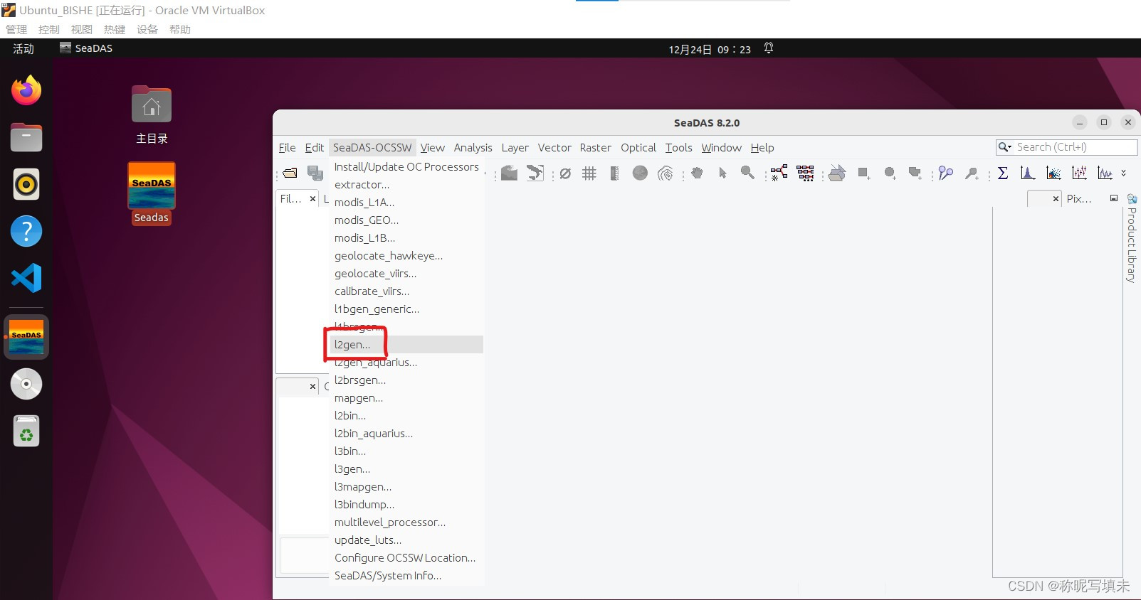The height and width of the screenshot is (600, 1141).
Task: Select the Pan hand tool
Action: pos(697,173)
